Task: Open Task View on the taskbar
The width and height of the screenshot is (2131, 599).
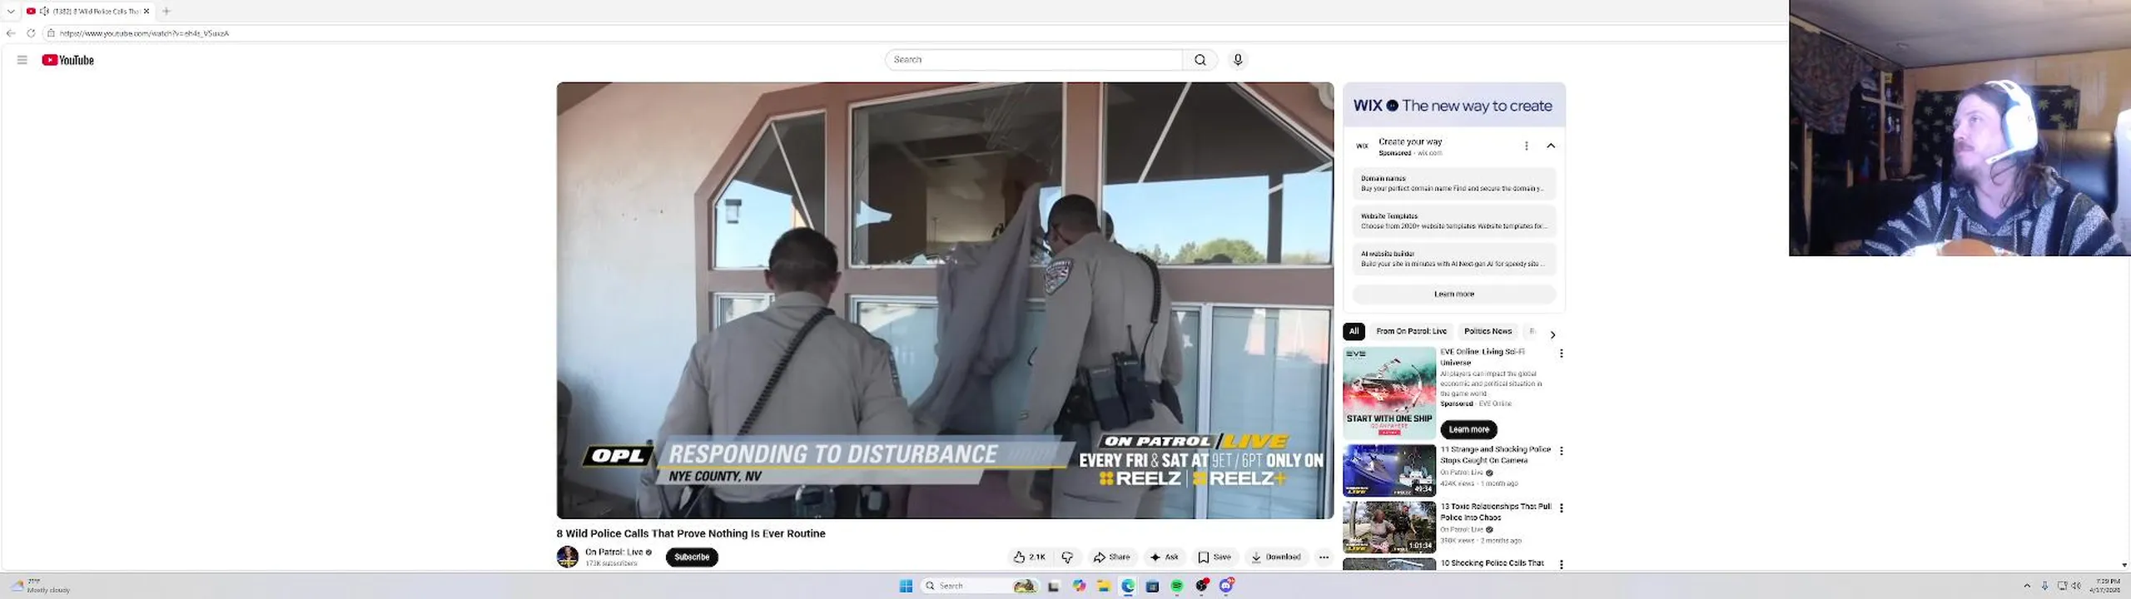Action: click(x=1053, y=586)
